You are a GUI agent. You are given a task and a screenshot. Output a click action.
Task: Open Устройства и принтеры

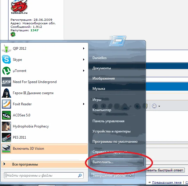pos(112,131)
